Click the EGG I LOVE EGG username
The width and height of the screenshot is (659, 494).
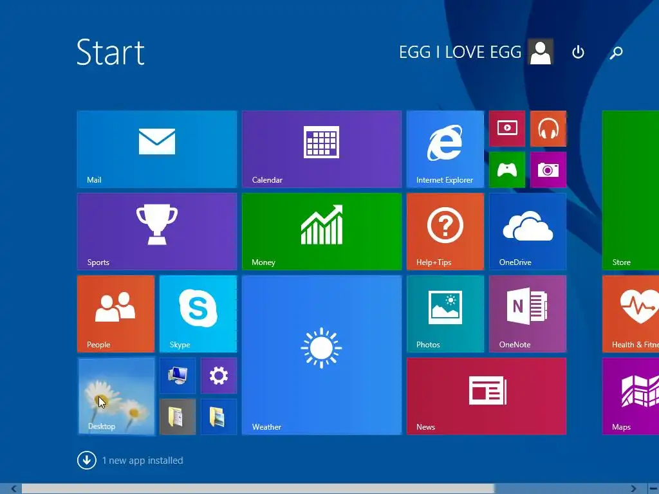point(459,52)
